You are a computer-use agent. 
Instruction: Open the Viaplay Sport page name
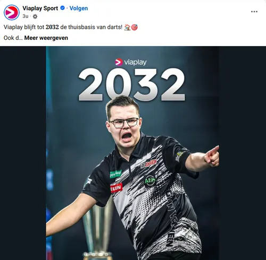40,8
